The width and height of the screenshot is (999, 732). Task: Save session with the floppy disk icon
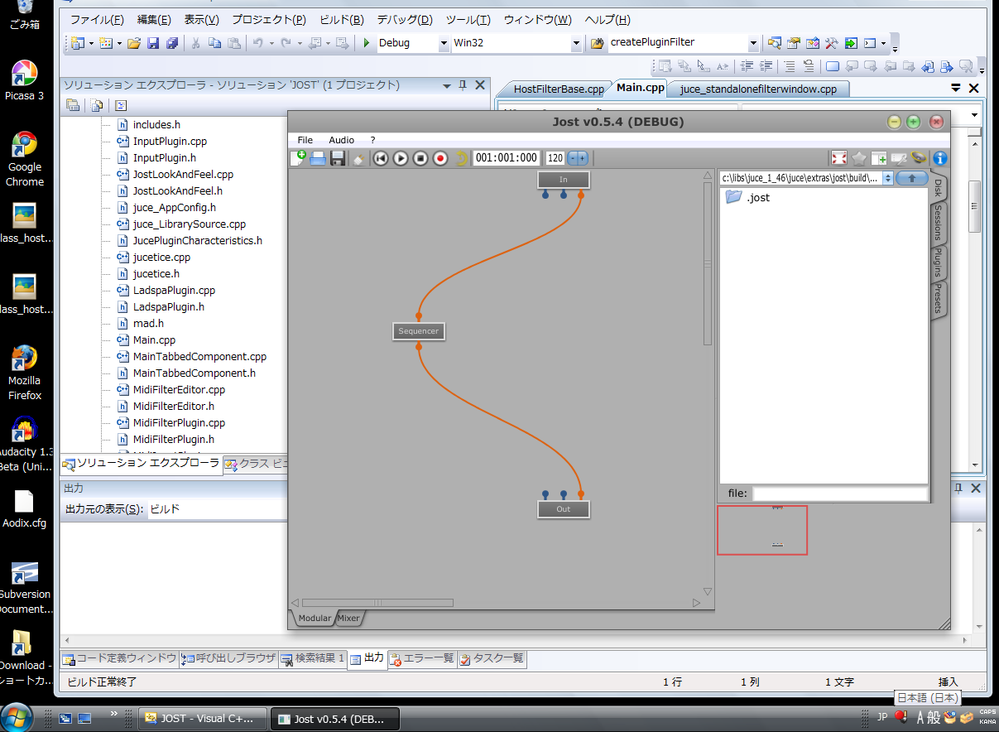pyautogui.click(x=338, y=158)
